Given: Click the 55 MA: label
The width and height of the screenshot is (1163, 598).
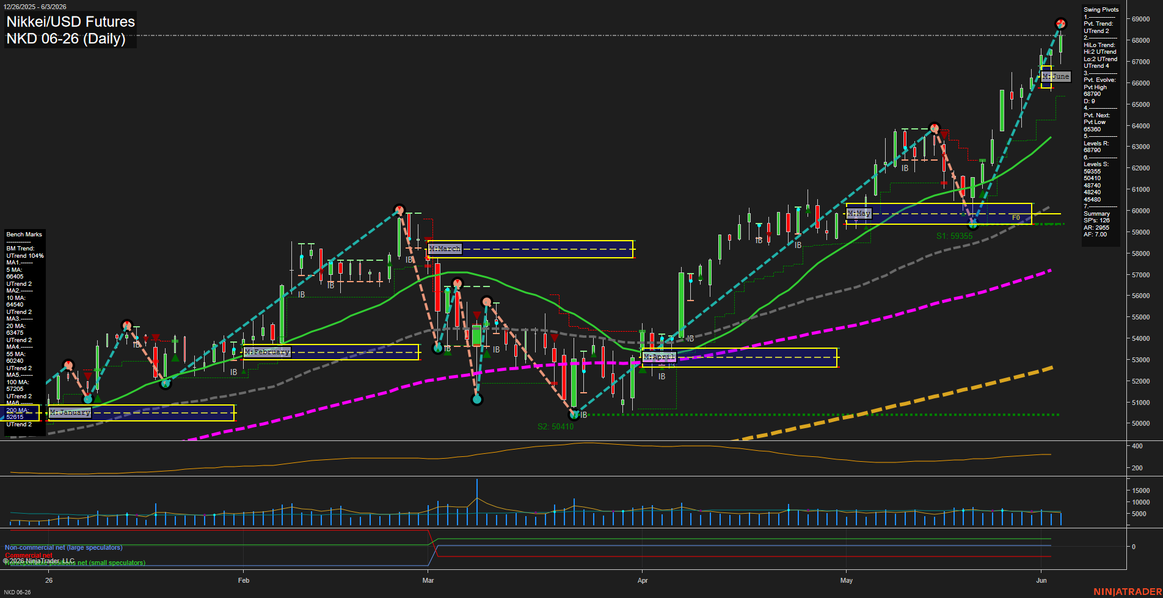Looking at the screenshot, I should [x=16, y=354].
